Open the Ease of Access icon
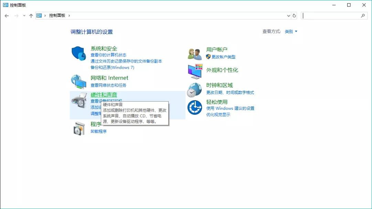 pos(194,108)
